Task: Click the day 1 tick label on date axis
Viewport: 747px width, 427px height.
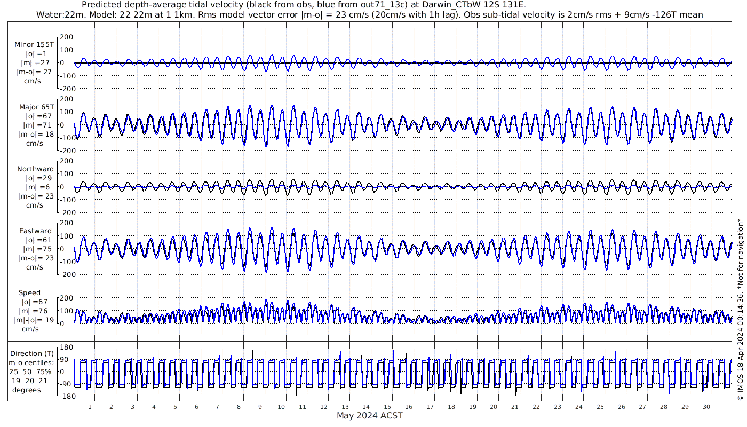Action: (x=90, y=407)
